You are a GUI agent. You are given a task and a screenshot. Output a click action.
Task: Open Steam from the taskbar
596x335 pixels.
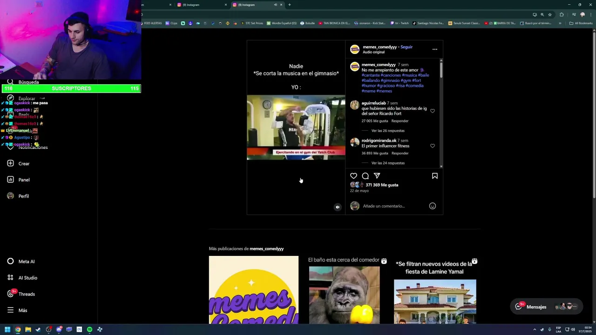point(38,329)
